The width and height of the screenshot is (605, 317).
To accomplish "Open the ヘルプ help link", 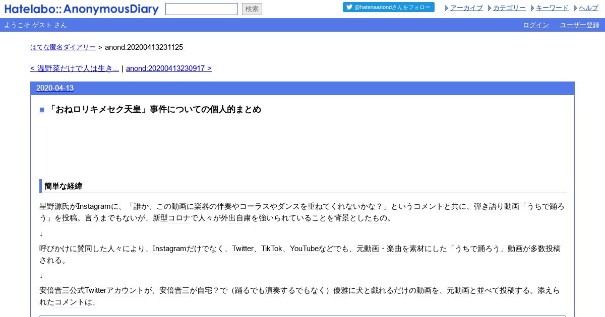I will click(x=588, y=8).
